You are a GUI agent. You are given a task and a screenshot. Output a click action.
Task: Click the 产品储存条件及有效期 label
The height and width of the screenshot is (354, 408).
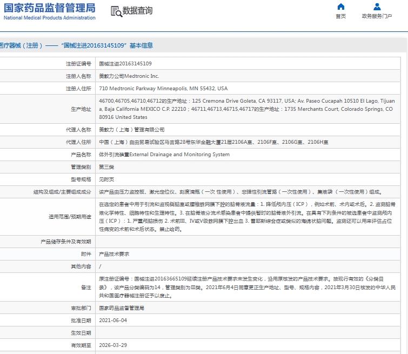[x=66, y=242]
